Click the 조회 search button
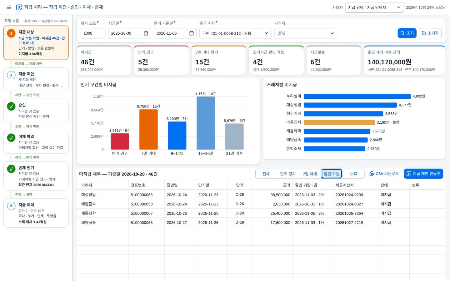Screen dimensions: 450x281 (407, 33)
